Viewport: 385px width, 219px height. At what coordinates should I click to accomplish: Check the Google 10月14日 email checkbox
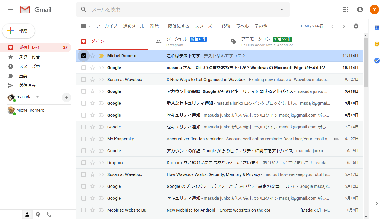click(x=84, y=68)
